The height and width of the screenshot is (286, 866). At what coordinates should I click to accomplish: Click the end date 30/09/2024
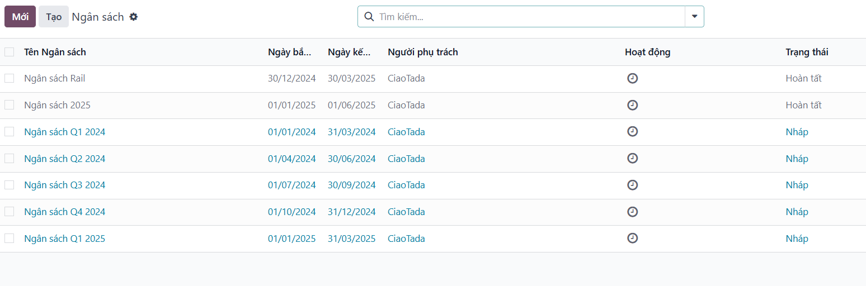coord(351,185)
